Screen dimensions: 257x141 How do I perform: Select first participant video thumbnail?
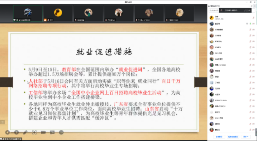coord(28,14)
